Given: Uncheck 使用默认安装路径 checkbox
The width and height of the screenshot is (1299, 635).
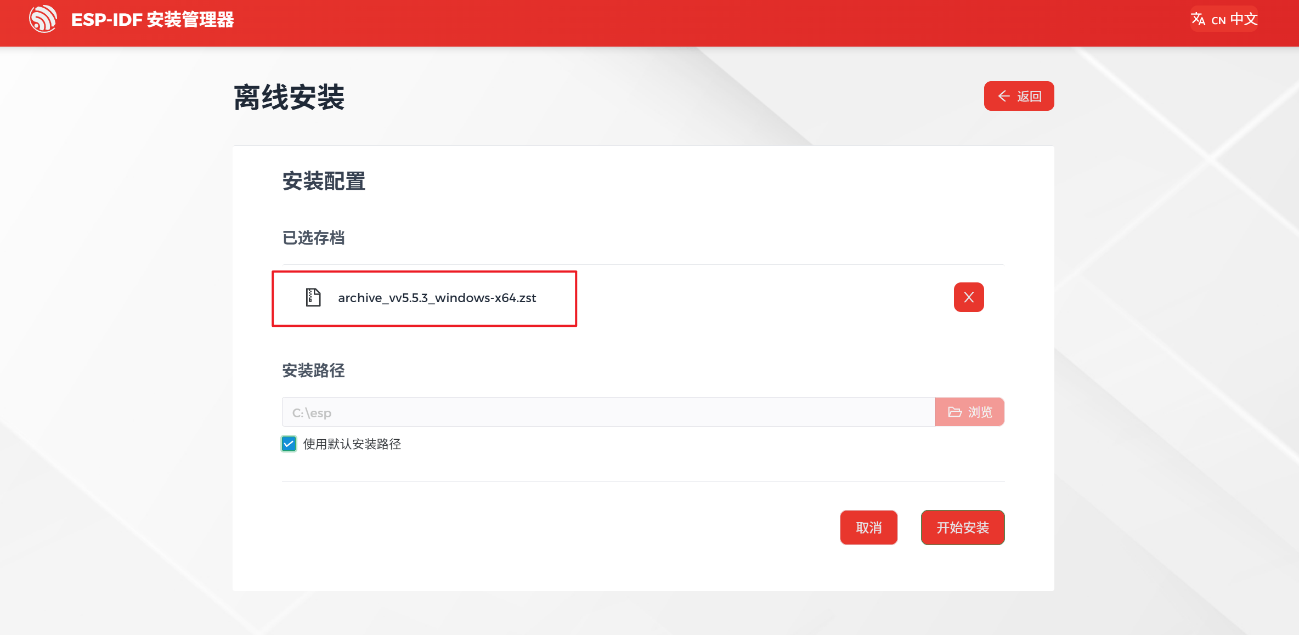Looking at the screenshot, I should click(289, 444).
